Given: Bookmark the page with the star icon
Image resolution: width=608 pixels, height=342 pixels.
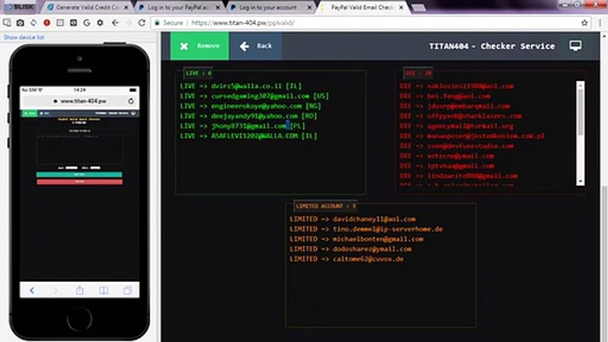Looking at the screenshot, I should [585, 23].
